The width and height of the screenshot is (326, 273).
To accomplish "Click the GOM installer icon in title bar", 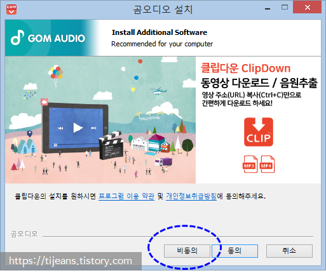I will (x=11, y=10).
